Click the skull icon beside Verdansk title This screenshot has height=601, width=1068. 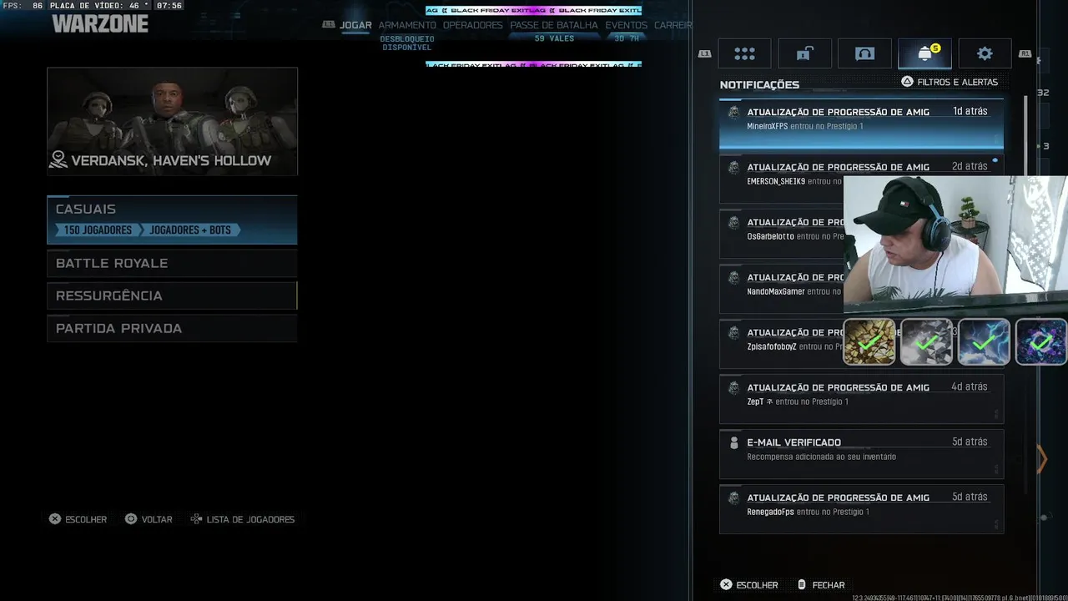(58, 159)
